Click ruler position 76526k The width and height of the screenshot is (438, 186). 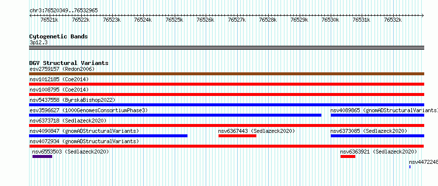coord(206,20)
